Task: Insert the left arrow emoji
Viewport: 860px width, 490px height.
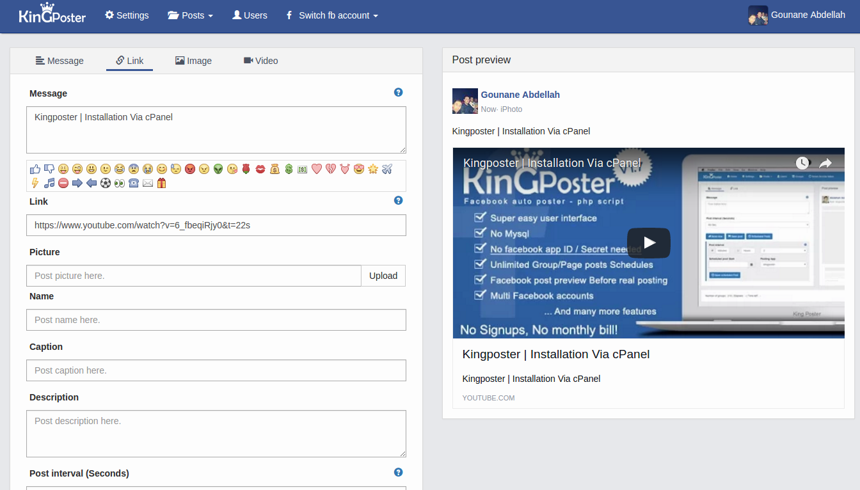Action: pos(92,183)
